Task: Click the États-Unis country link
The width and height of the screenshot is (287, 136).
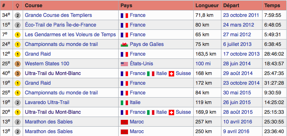Action: (x=141, y=64)
